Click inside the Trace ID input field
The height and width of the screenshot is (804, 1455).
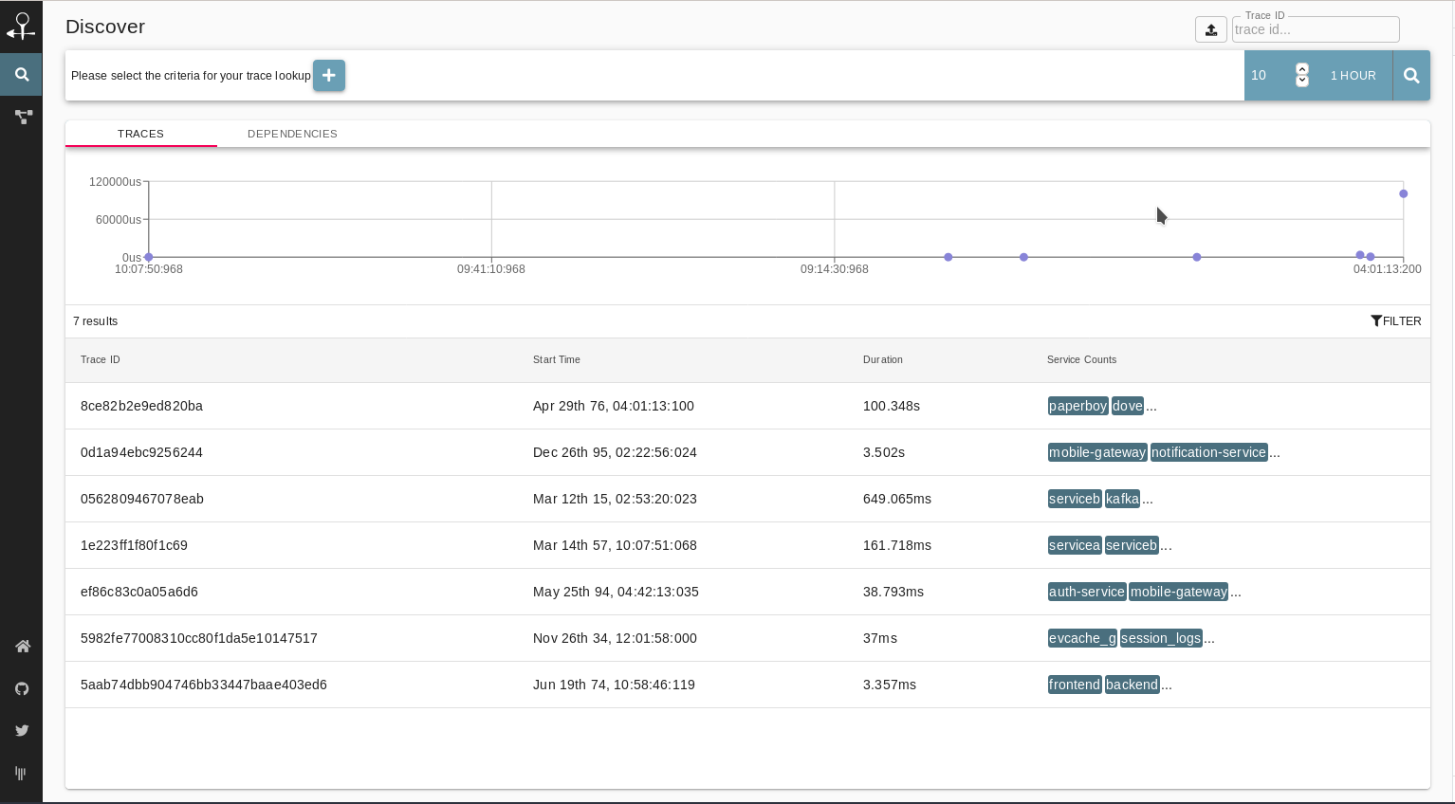pyautogui.click(x=1316, y=29)
